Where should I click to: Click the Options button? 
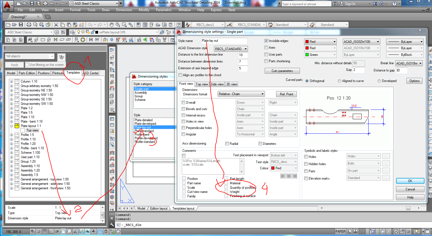click(414, 81)
